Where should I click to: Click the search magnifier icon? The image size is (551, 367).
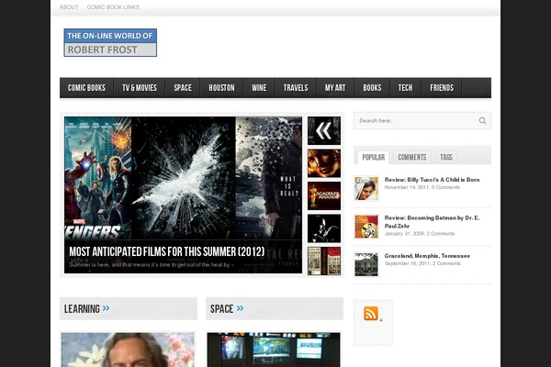[482, 121]
